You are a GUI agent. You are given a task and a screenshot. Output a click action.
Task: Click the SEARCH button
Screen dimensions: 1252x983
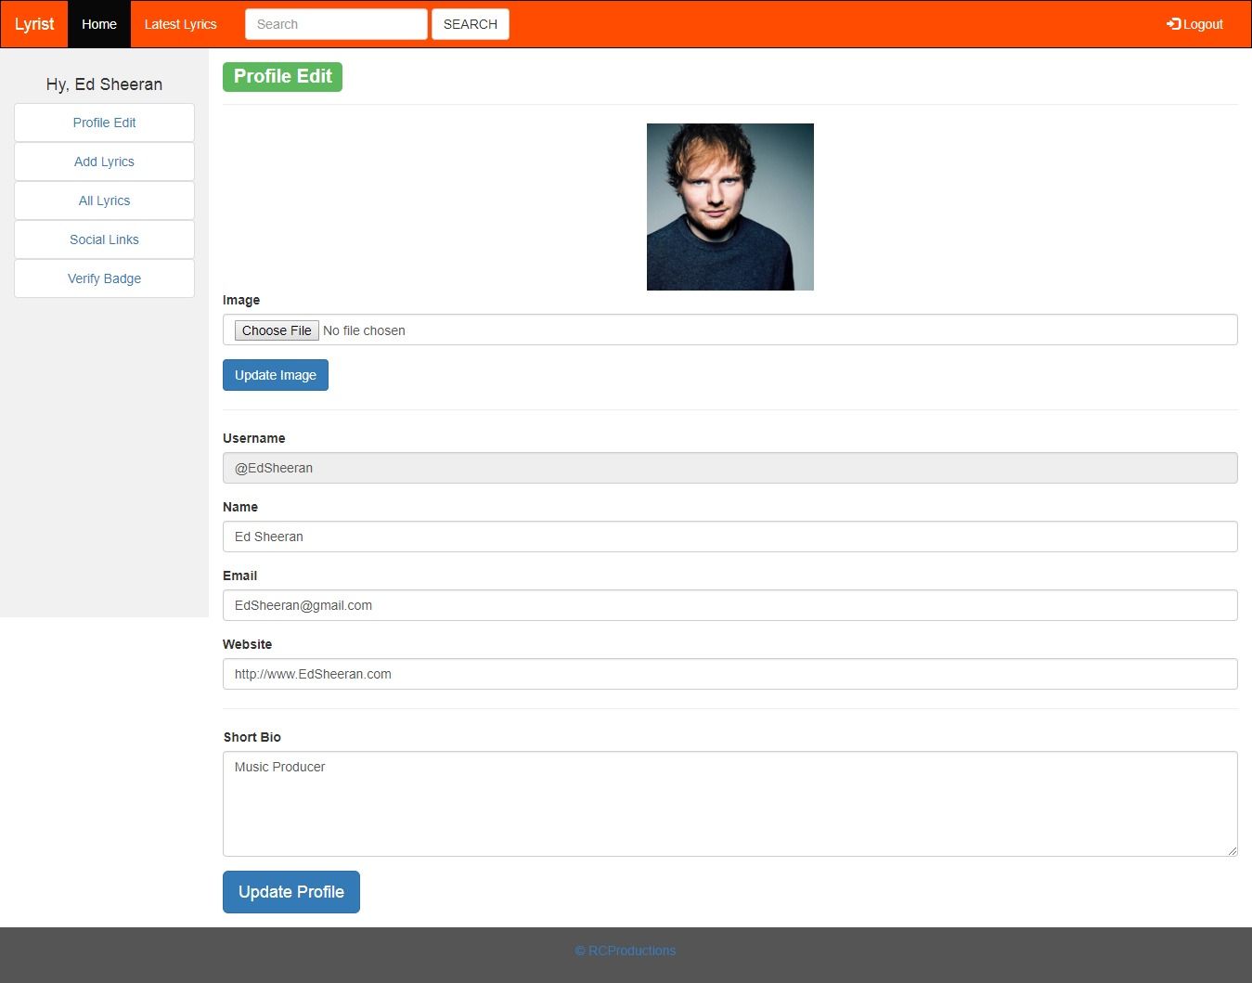point(471,24)
